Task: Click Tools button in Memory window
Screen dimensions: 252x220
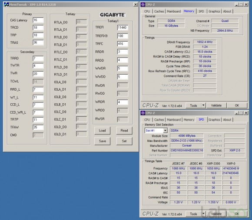Action: 193,105
